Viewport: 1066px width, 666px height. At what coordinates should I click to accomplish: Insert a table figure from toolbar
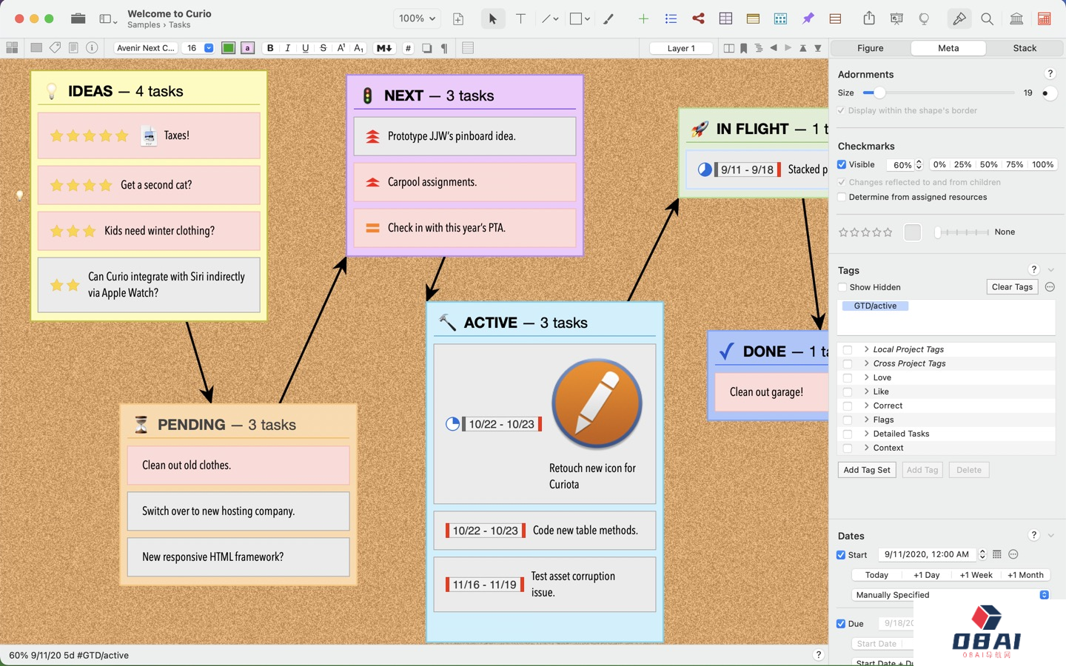[x=725, y=18]
